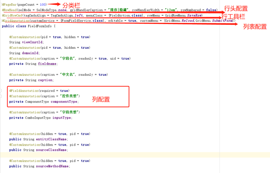Click caption in 'private String caption'
The height and width of the screenshot is (173, 270).
45,80
